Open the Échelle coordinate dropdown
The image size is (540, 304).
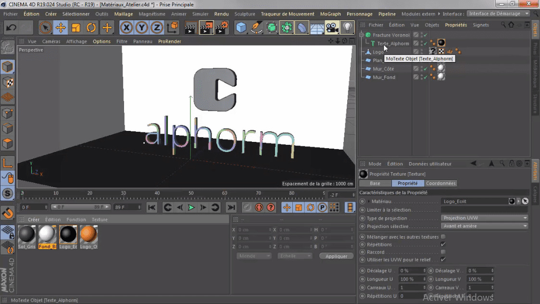point(295,256)
